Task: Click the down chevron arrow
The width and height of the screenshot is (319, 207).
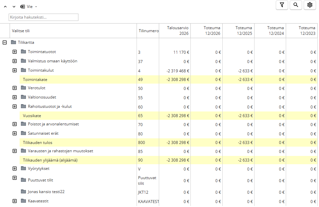Action: [14, 7]
